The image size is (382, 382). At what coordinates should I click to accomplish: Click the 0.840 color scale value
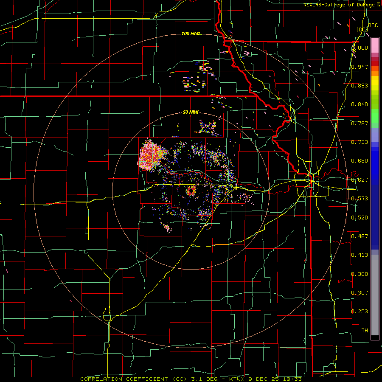pos(360,104)
